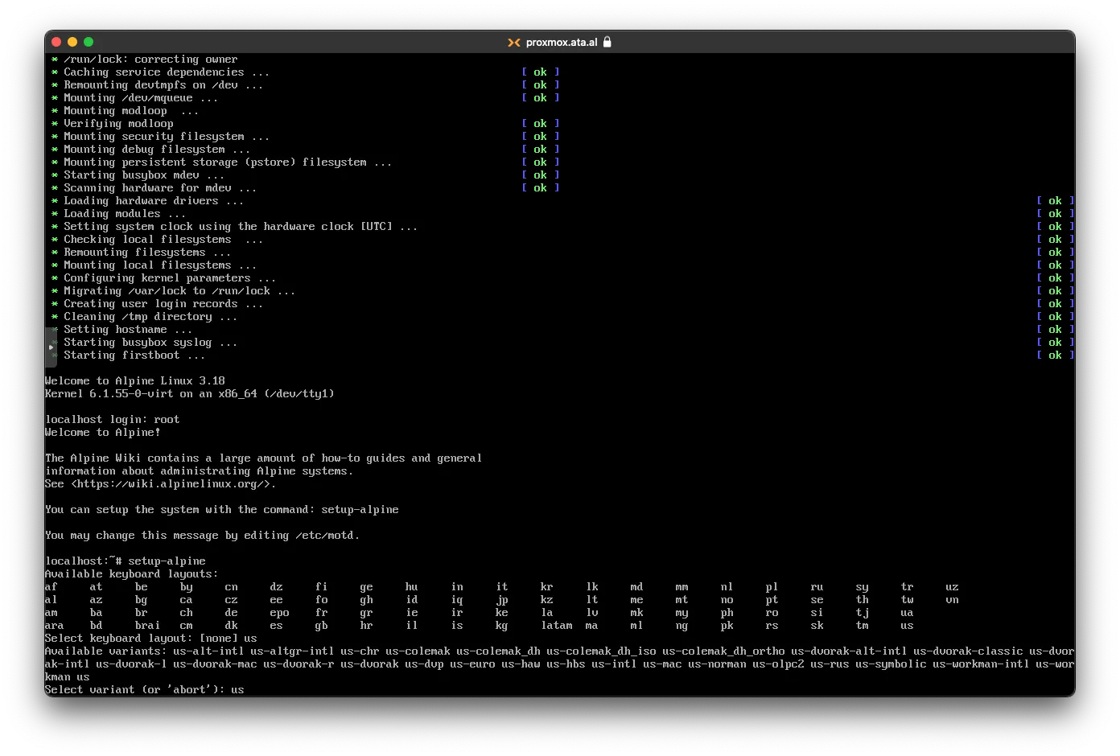This screenshot has height=756, width=1120.
Task: Click 'Setting system clock' boot line
Action: pos(235,227)
